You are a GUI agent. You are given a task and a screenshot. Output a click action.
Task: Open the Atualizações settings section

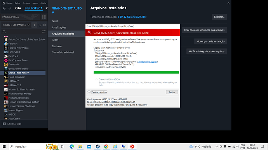coord(59,27)
